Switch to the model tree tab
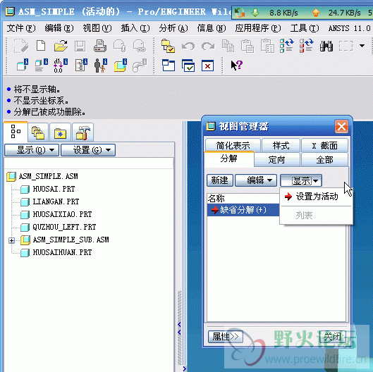373x372 pixels. click(x=16, y=132)
